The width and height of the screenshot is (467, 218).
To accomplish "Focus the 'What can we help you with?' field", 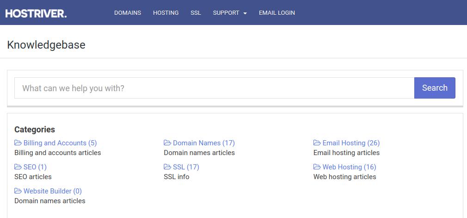I will [x=214, y=88].
